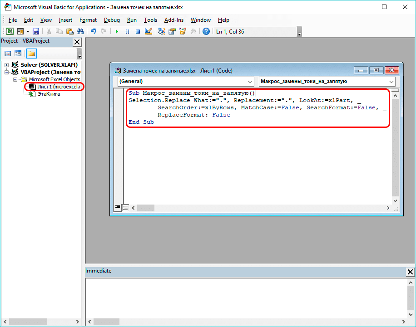Collapse the Microsoft Excel Objects folder

point(15,79)
